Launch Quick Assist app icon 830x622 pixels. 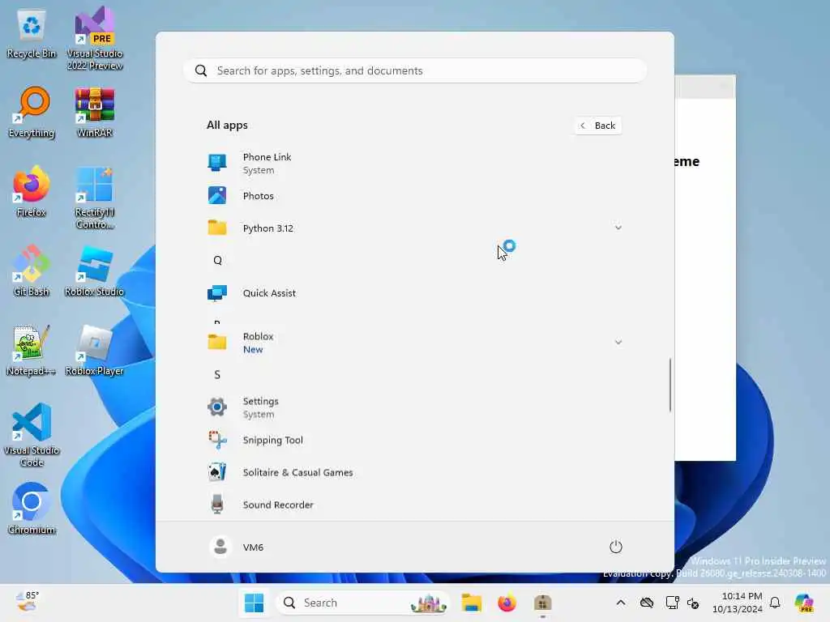[x=217, y=292]
